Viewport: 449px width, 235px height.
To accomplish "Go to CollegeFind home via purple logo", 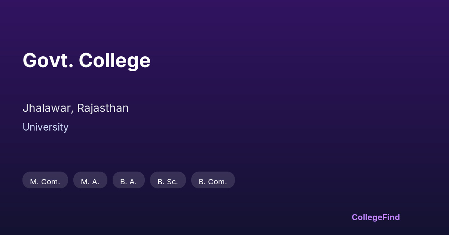I will (375, 217).
